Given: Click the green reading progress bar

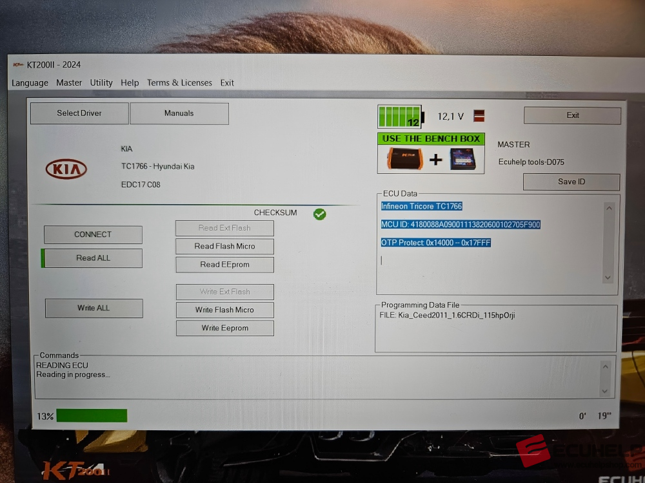Looking at the screenshot, I should pyautogui.click(x=92, y=416).
